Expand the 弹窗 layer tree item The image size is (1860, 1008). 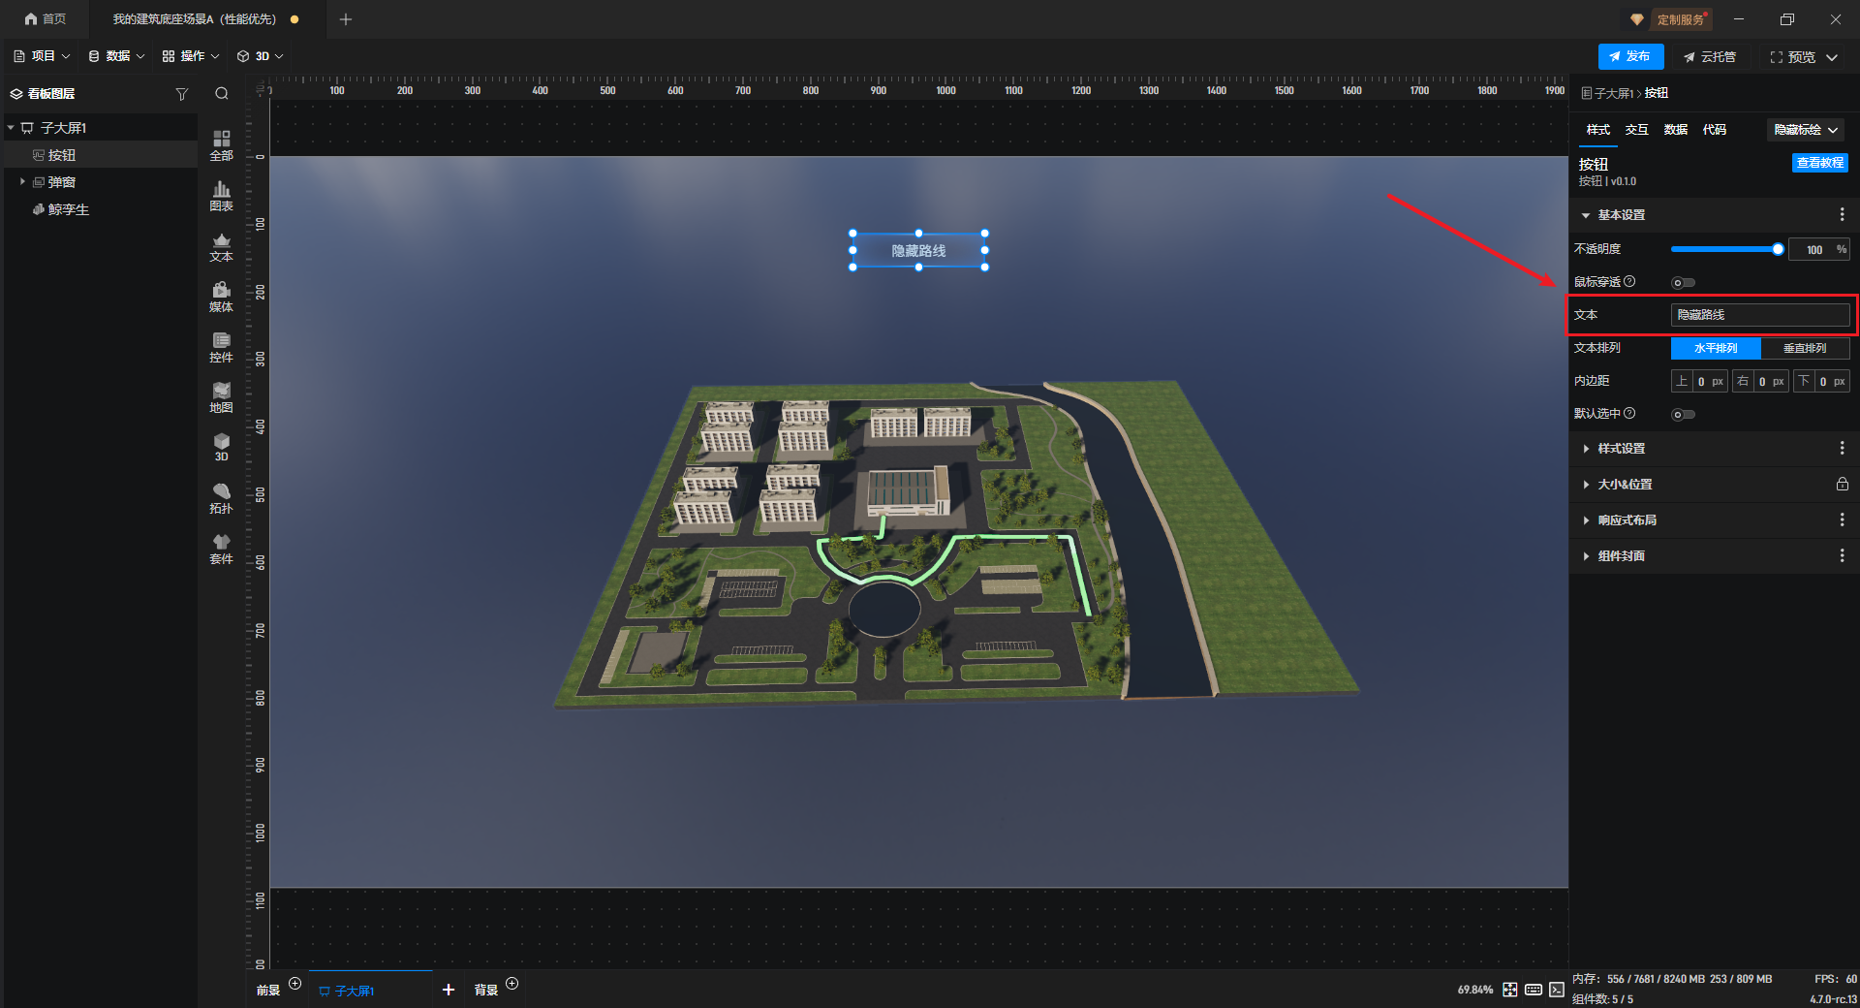tap(22, 182)
